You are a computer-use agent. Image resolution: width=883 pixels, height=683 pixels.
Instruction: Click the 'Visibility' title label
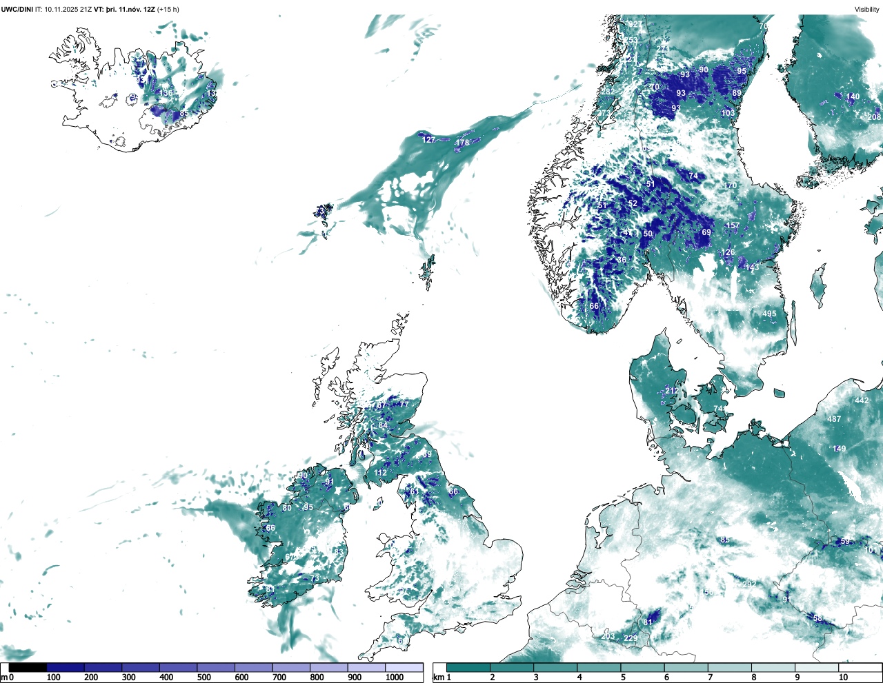pyautogui.click(x=867, y=10)
